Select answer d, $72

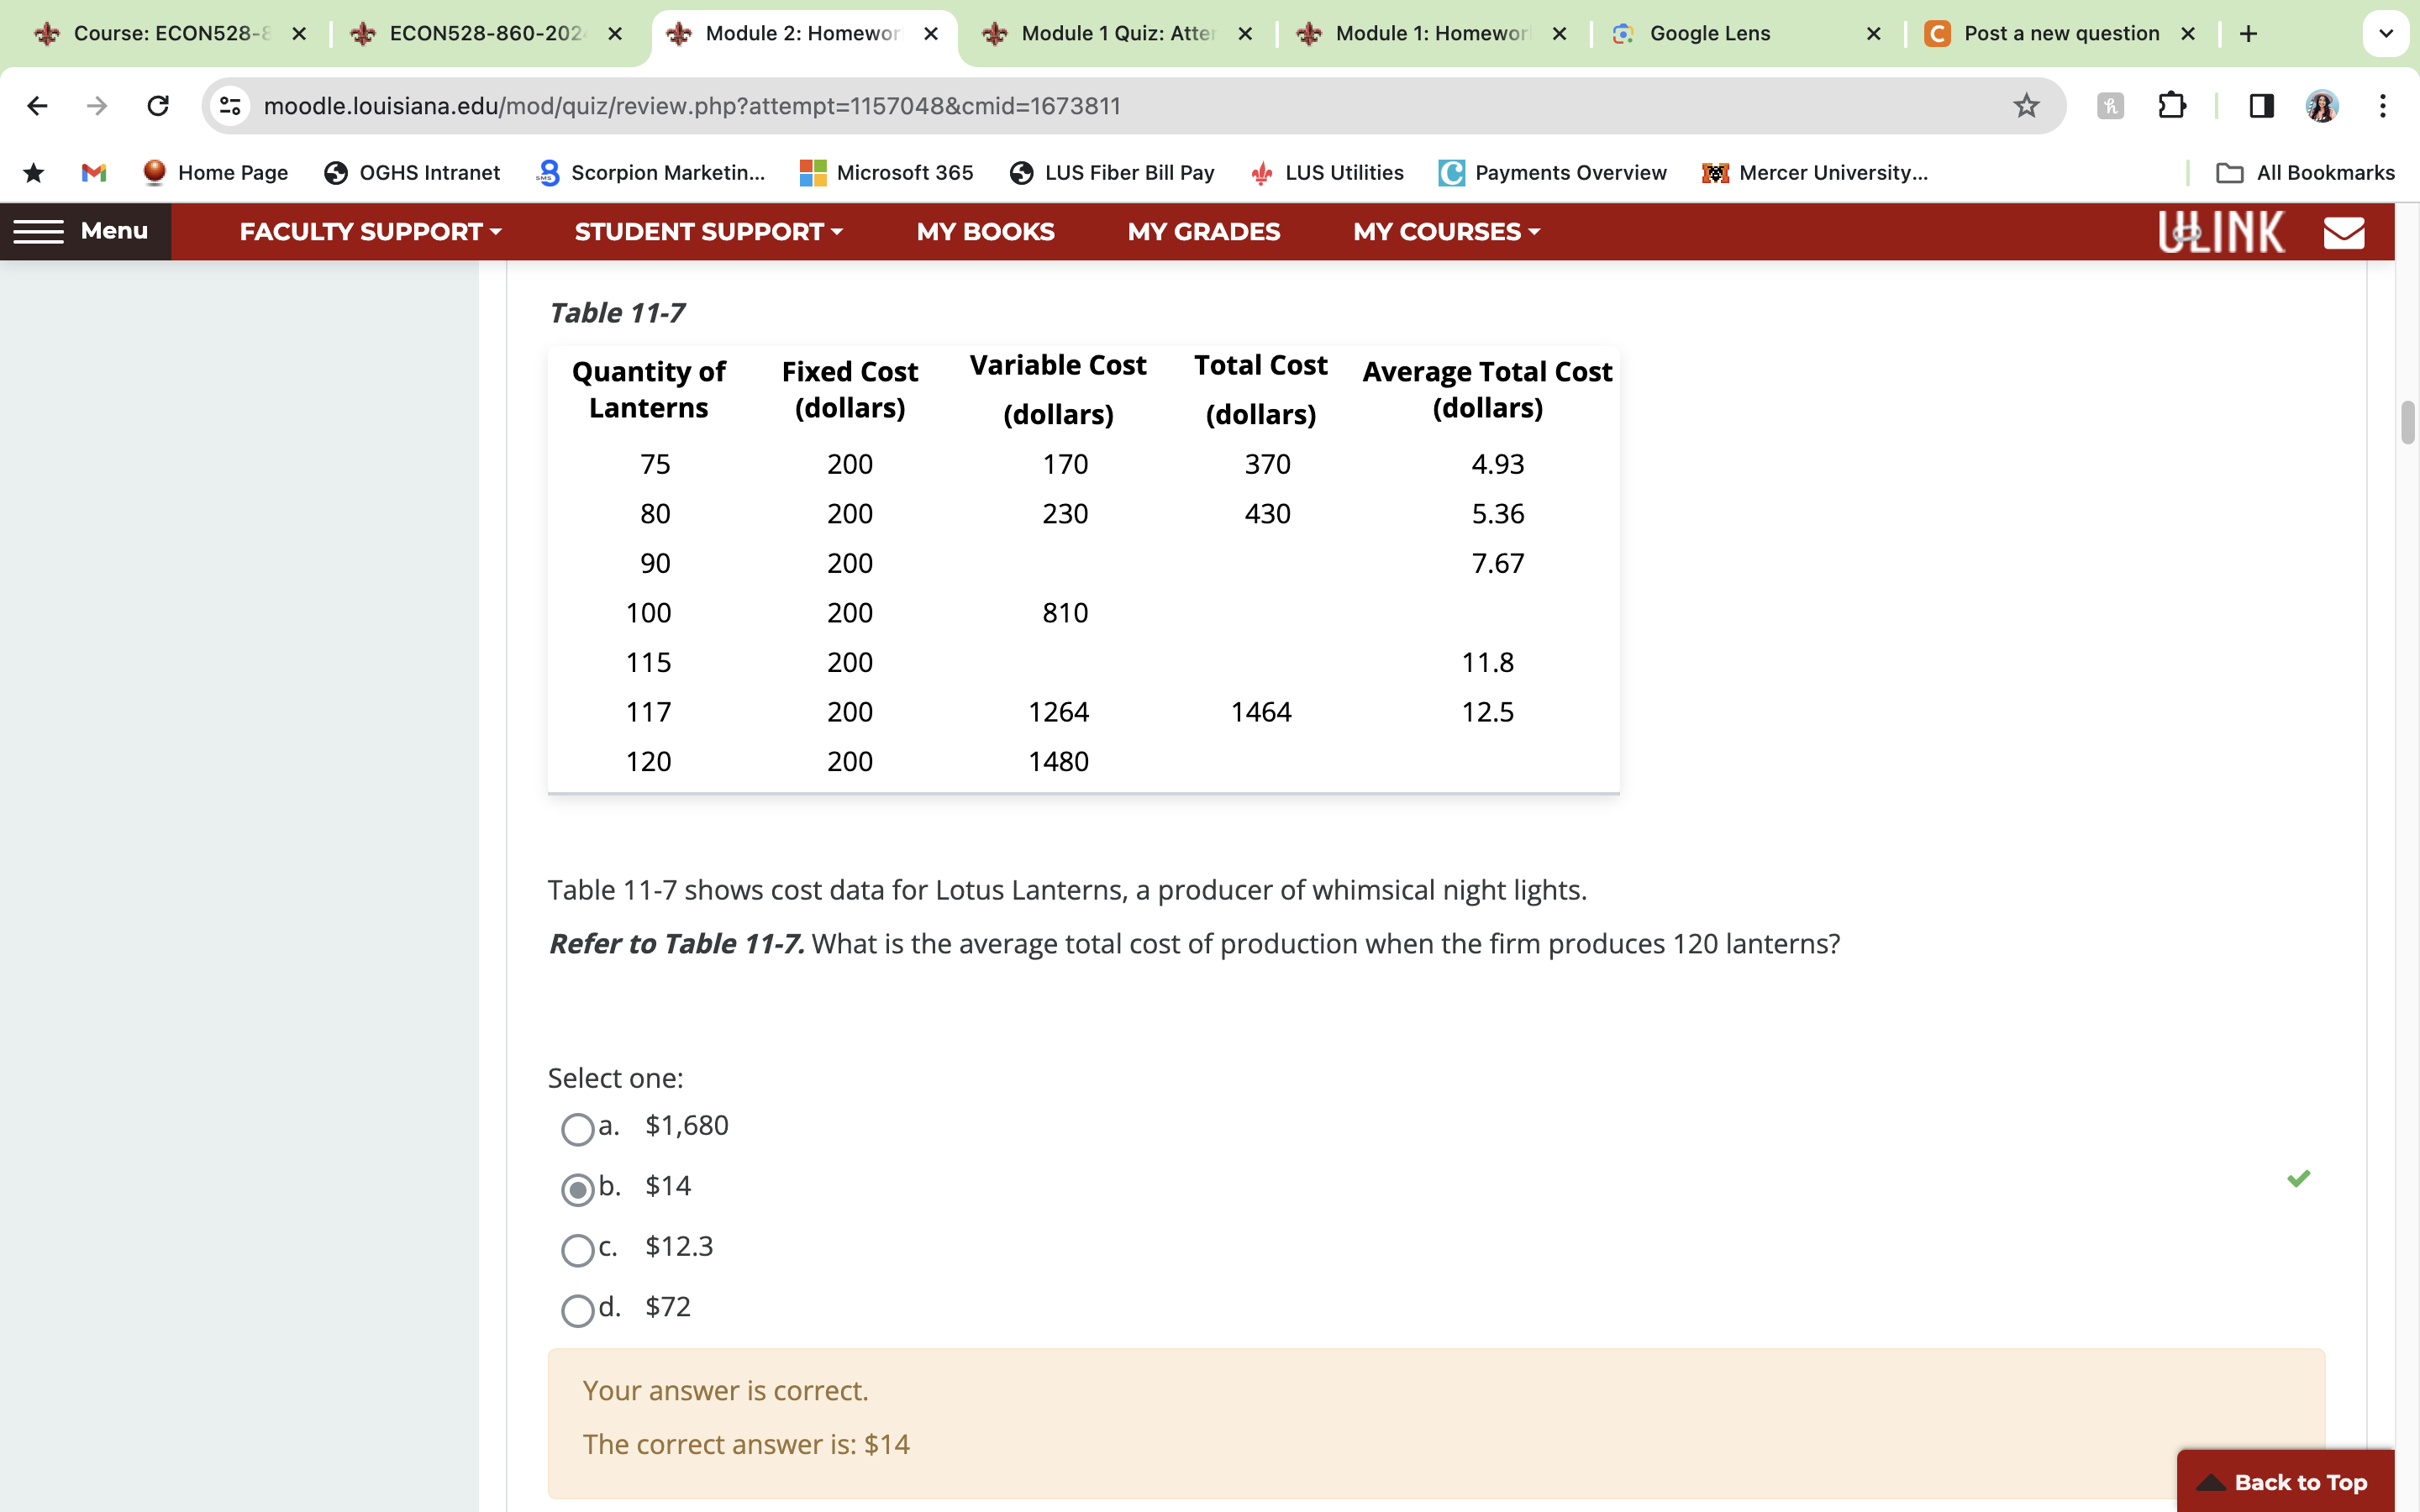[577, 1310]
